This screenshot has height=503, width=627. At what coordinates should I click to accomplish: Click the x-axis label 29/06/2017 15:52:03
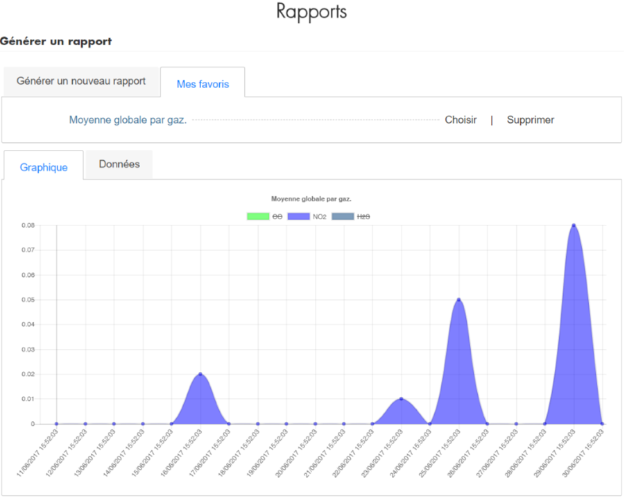point(554,453)
